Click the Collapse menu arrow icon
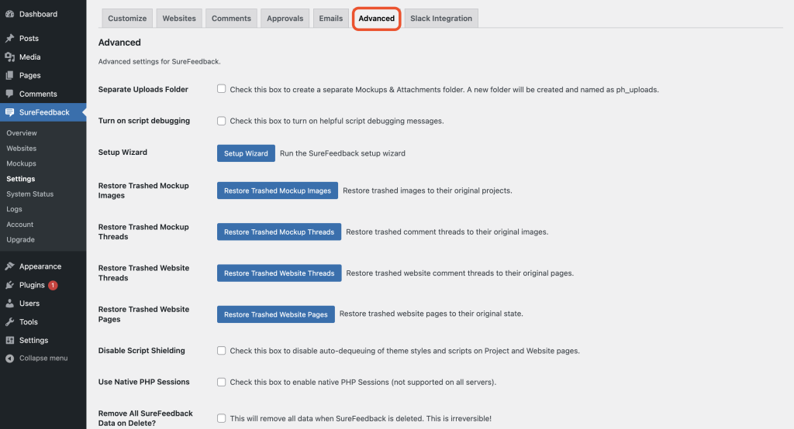Screen dimensions: 794x429 pyautogui.click(x=9, y=359)
